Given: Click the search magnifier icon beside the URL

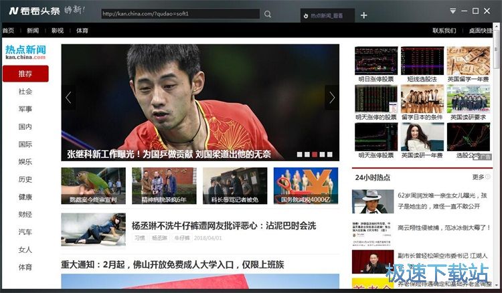Looking at the screenshot, I should coord(268,14).
